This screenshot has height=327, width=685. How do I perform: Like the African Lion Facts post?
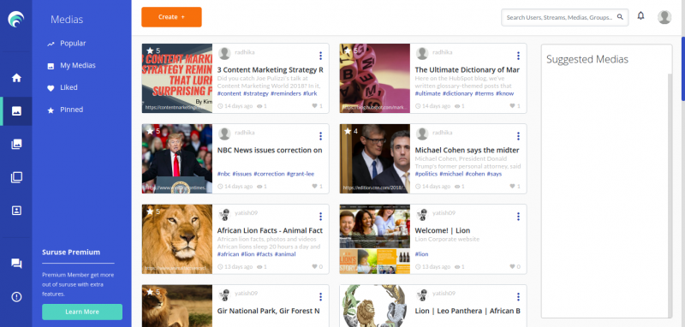pos(314,267)
